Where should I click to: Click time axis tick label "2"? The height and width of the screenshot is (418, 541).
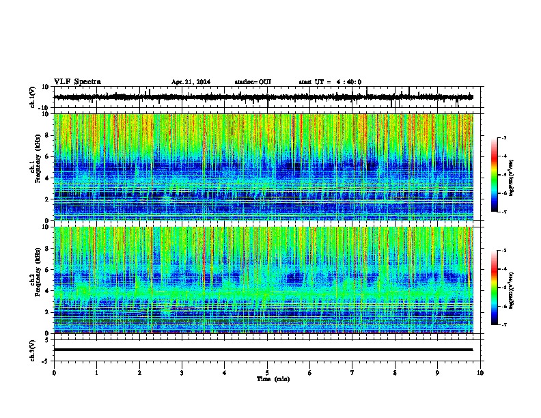[139, 373]
